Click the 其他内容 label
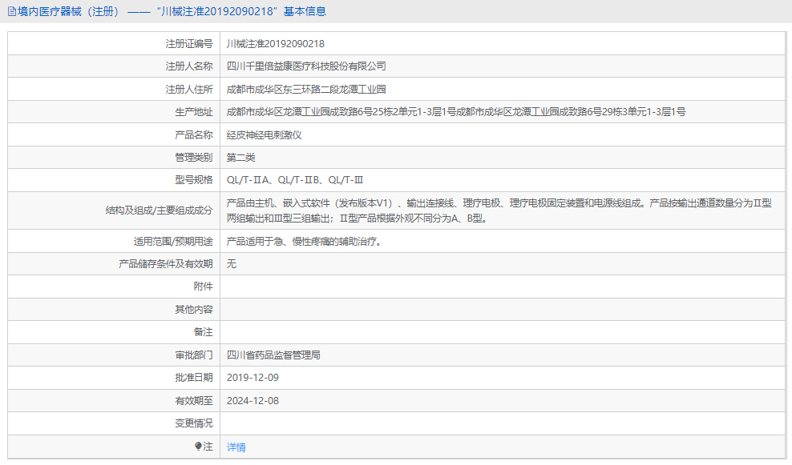The image size is (792, 465). 194,309
